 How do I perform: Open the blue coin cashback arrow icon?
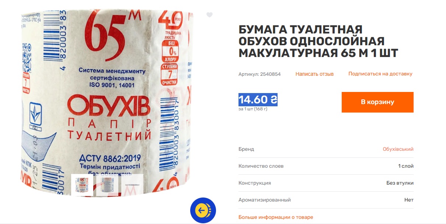[x=203, y=210]
